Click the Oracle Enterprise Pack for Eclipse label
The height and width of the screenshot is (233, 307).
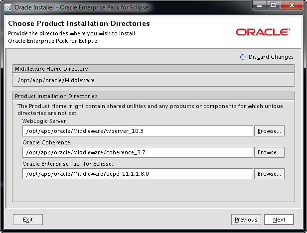(x=68, y=164)
